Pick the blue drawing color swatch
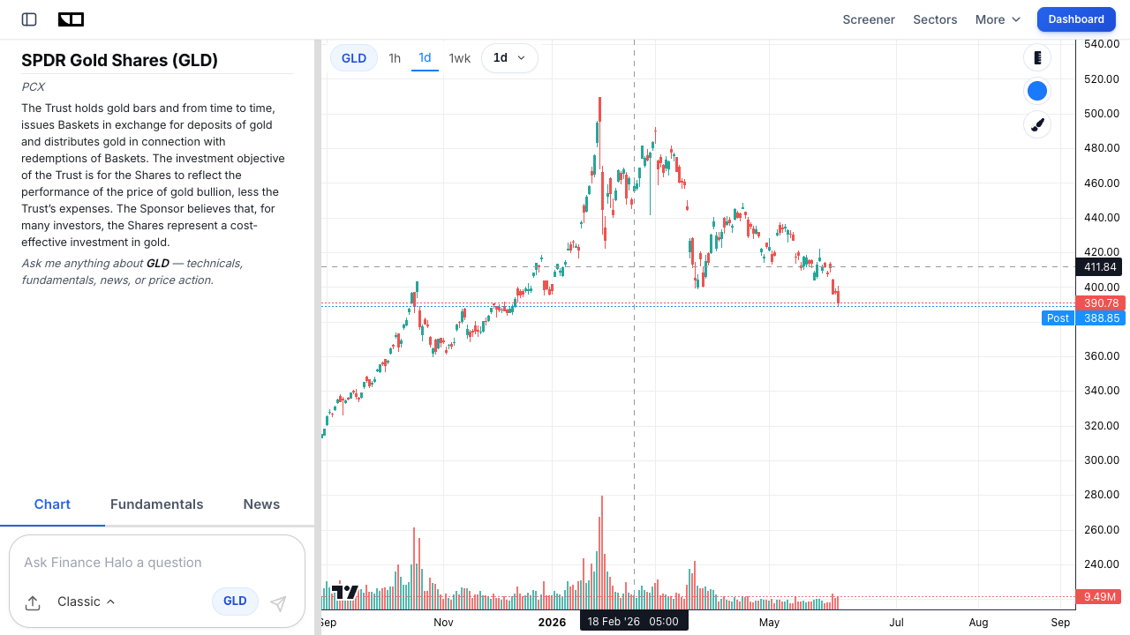This screenshot has width=1130, height=635. point(1037,91)
